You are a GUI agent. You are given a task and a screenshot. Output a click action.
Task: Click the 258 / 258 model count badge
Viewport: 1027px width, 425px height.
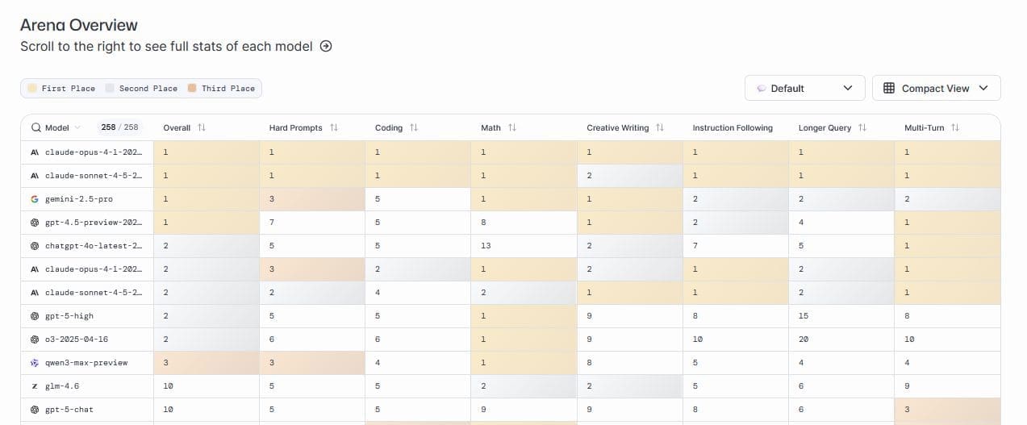(x=119, y=127)
